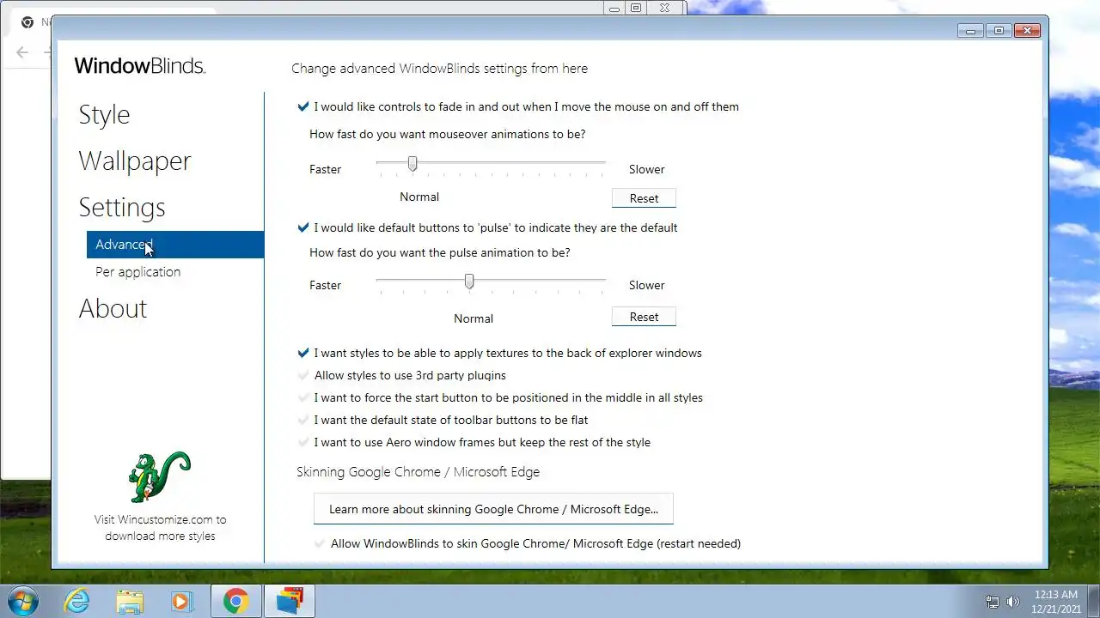The width and height of the screenshot is (1100, 618).
Task: Switch to Google Chrome on the taskbar
Action: point(235,601)
